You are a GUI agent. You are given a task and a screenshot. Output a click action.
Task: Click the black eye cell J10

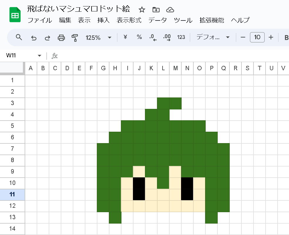click(x=139, y=183)
